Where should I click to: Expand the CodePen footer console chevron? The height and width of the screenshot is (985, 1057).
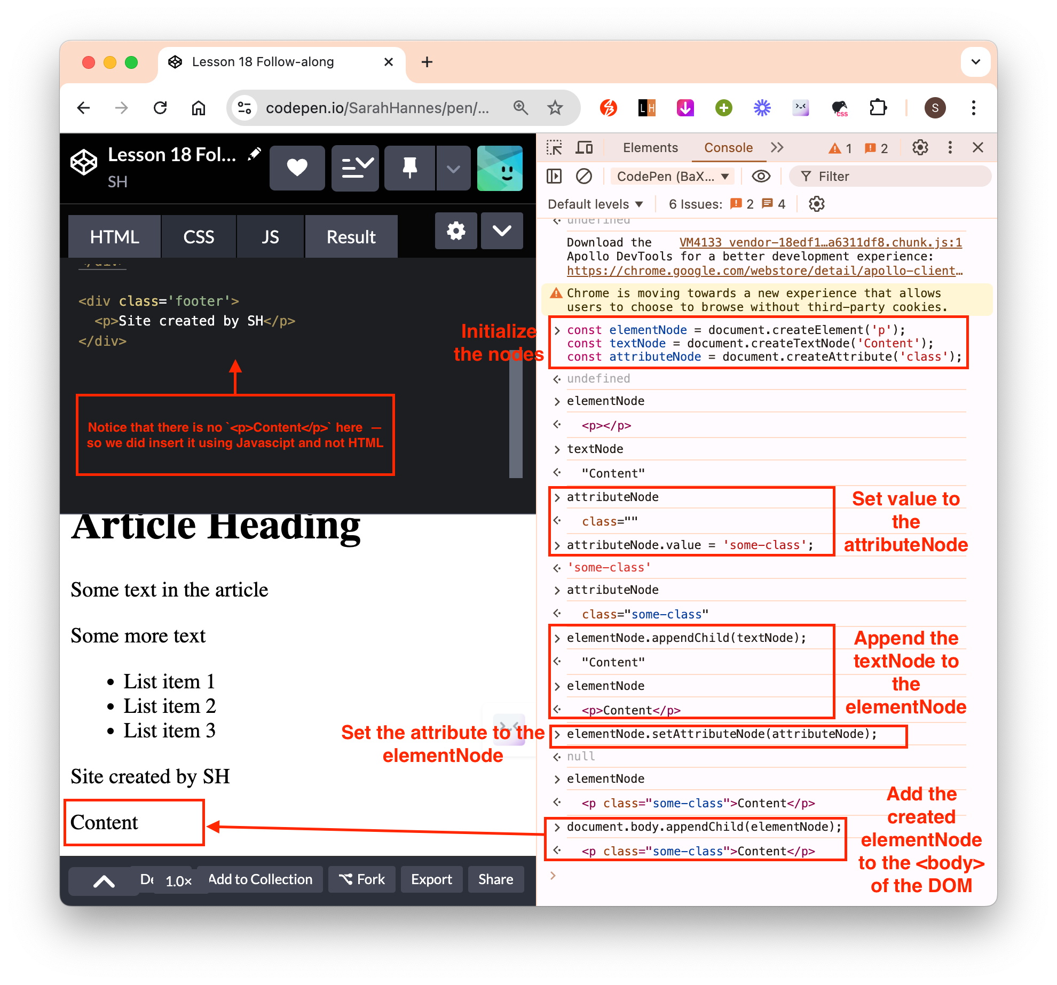104,881
